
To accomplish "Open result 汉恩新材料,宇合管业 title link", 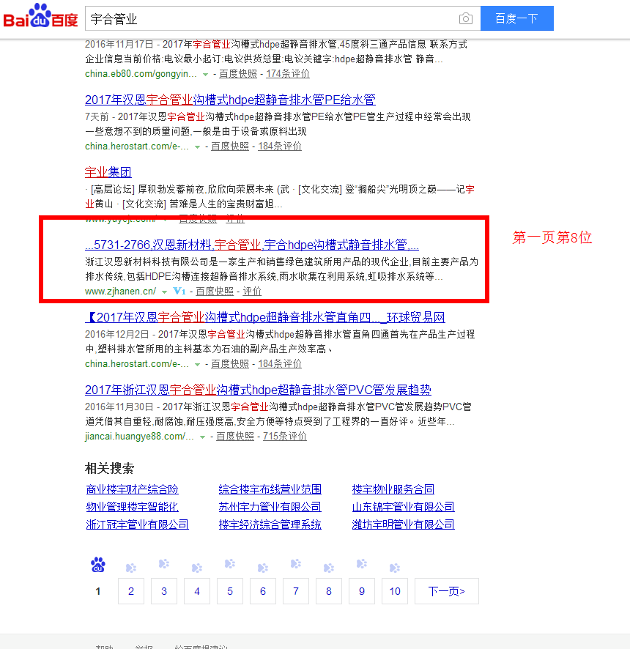I will pos(252,245).
